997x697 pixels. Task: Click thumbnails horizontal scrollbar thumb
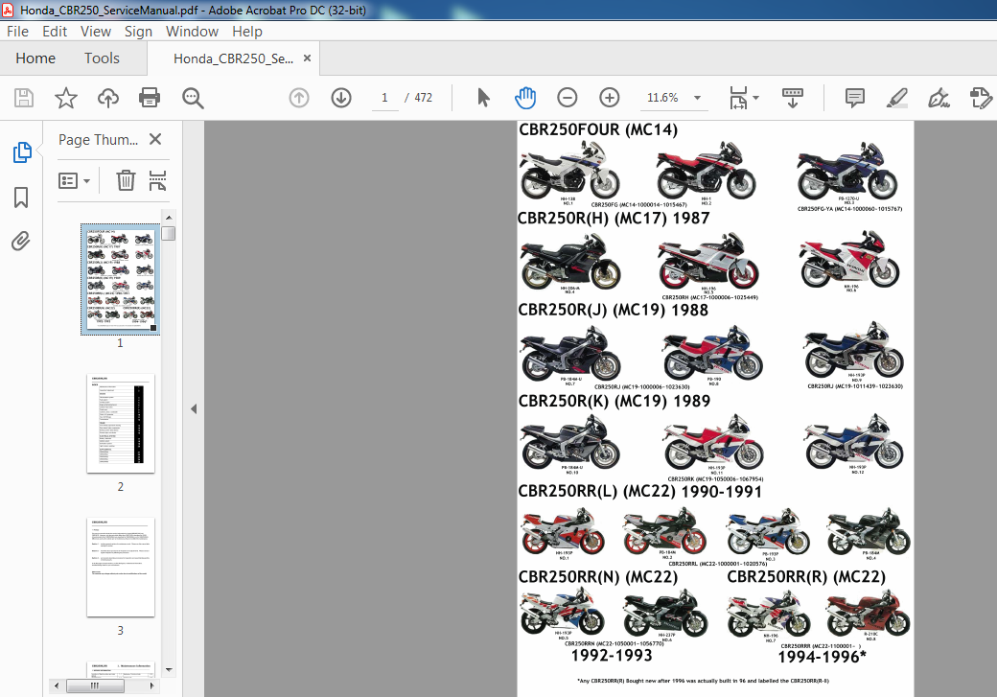pos(95,686)
